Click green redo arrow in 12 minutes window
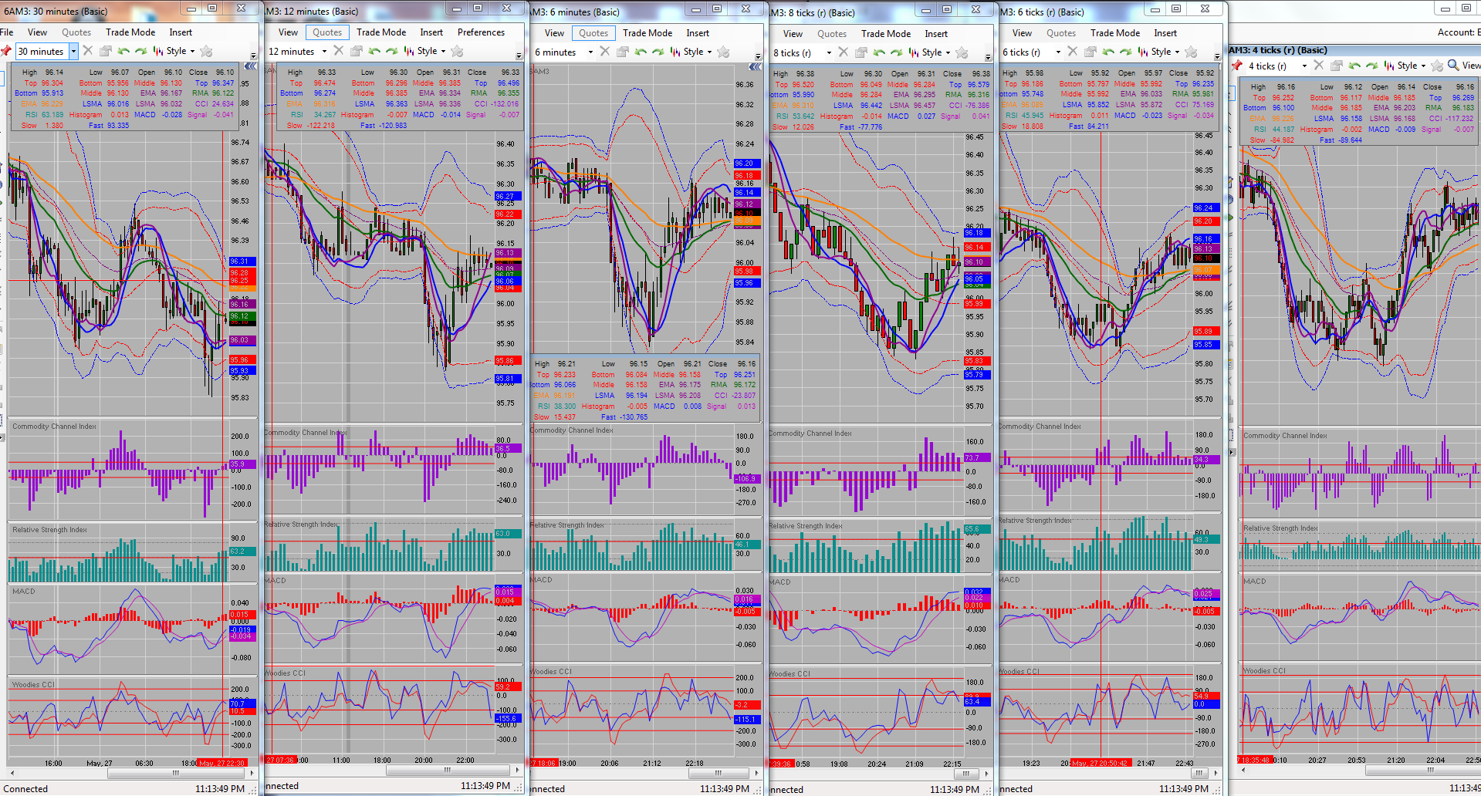 (391, 51)
